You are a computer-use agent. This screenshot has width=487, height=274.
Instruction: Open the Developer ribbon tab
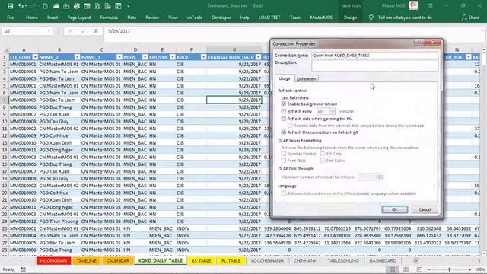pyautogui.click(x=221, y=18)
